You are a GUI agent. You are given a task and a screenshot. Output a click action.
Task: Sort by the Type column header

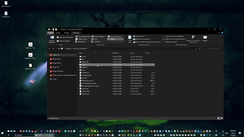[137, 53]
